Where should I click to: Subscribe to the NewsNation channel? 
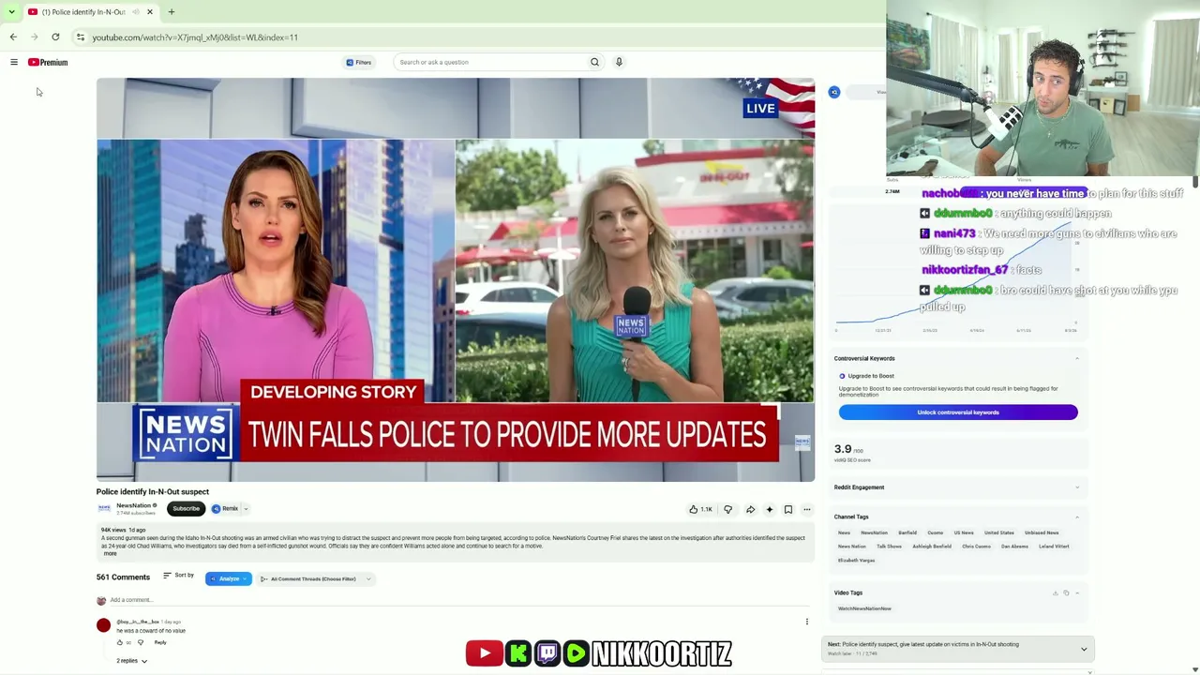point(186,508)
